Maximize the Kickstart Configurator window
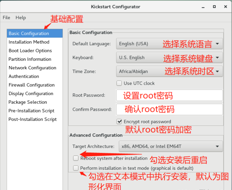 tap(214, 7)
